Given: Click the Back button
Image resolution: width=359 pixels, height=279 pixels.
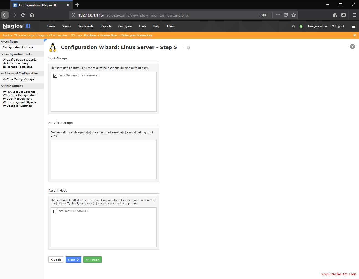Looking at the screenshot, I should (x=56, y=260).
